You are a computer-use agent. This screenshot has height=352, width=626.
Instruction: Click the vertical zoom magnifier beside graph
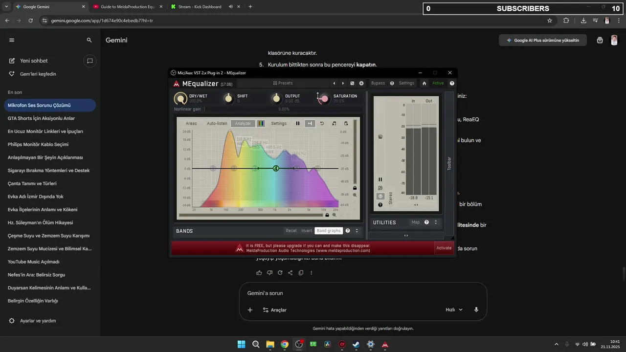tap(355, 195)
